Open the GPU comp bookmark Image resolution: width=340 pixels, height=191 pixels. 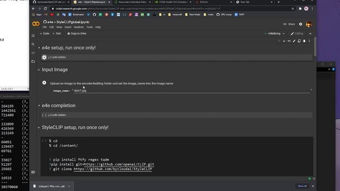[224, 14]
